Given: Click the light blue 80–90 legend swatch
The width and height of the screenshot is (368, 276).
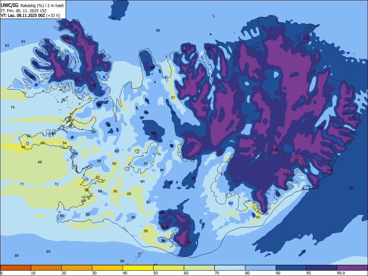Looking at the screenshot, I should click(x=261, y=268).
